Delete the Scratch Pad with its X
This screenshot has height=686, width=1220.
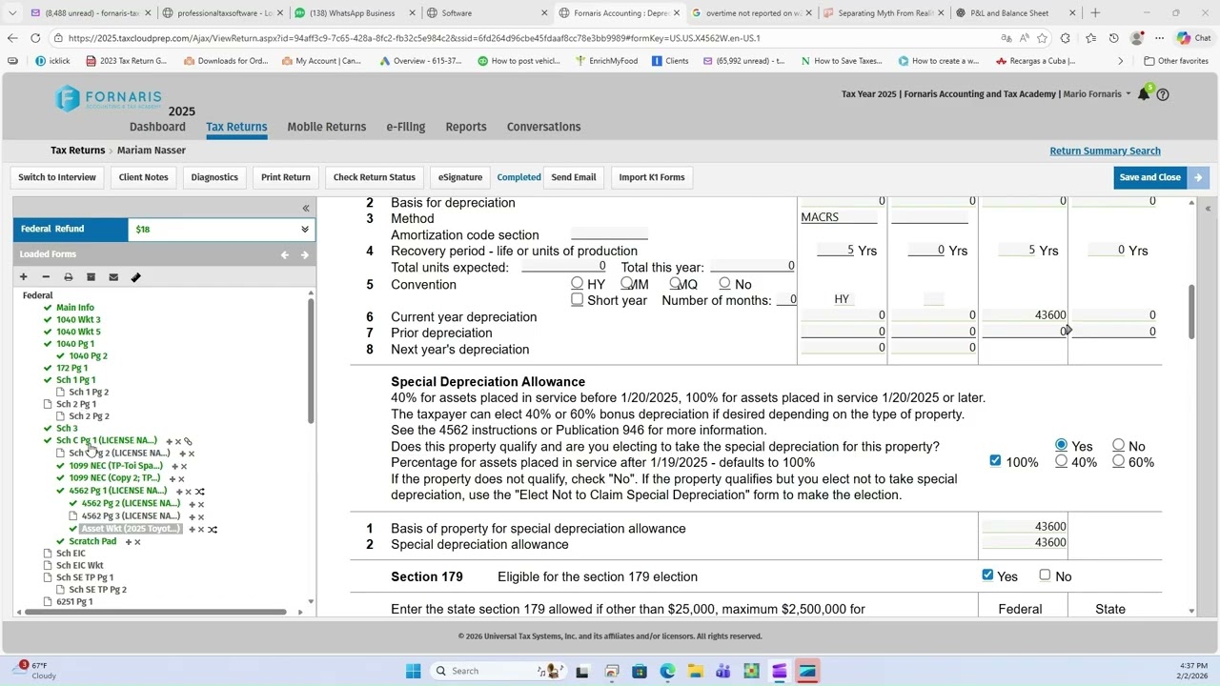click(x=137, y=542)
